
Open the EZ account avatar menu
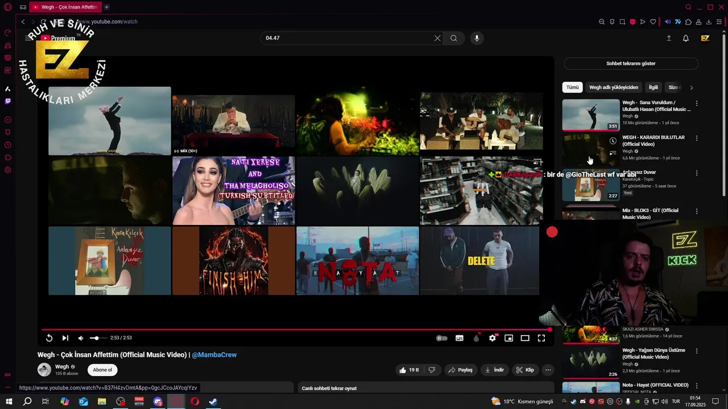coord(705,38)
